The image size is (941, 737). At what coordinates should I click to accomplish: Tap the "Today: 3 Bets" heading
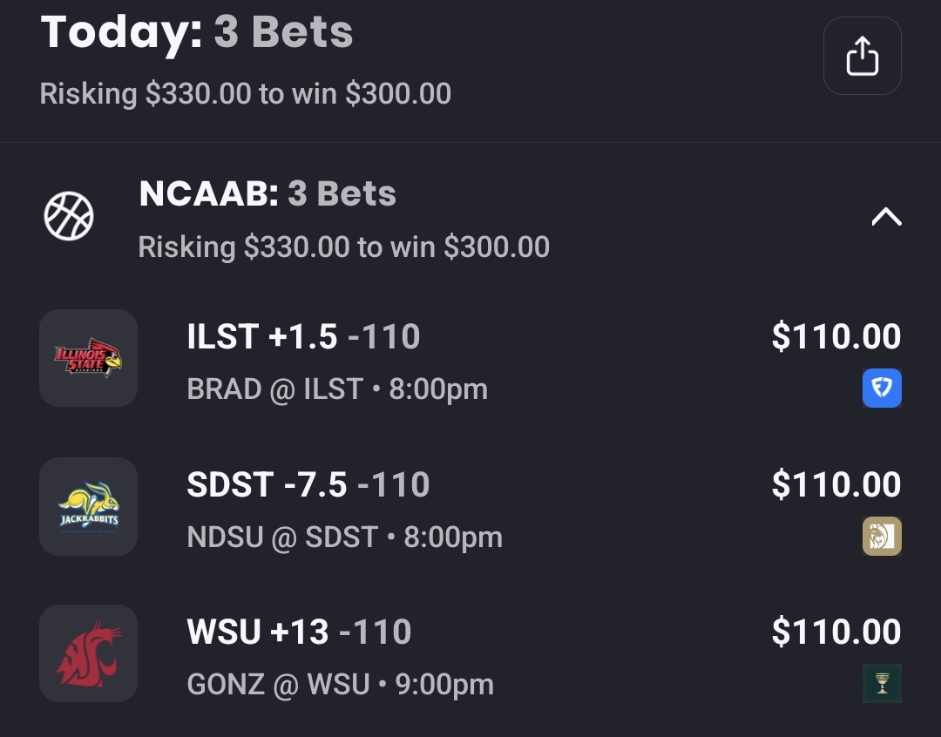click(x=197, y=32)
